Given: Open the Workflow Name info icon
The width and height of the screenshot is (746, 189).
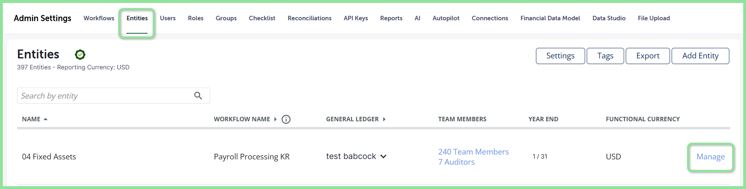Looking at the screenshot, I should tap(286, 119).
